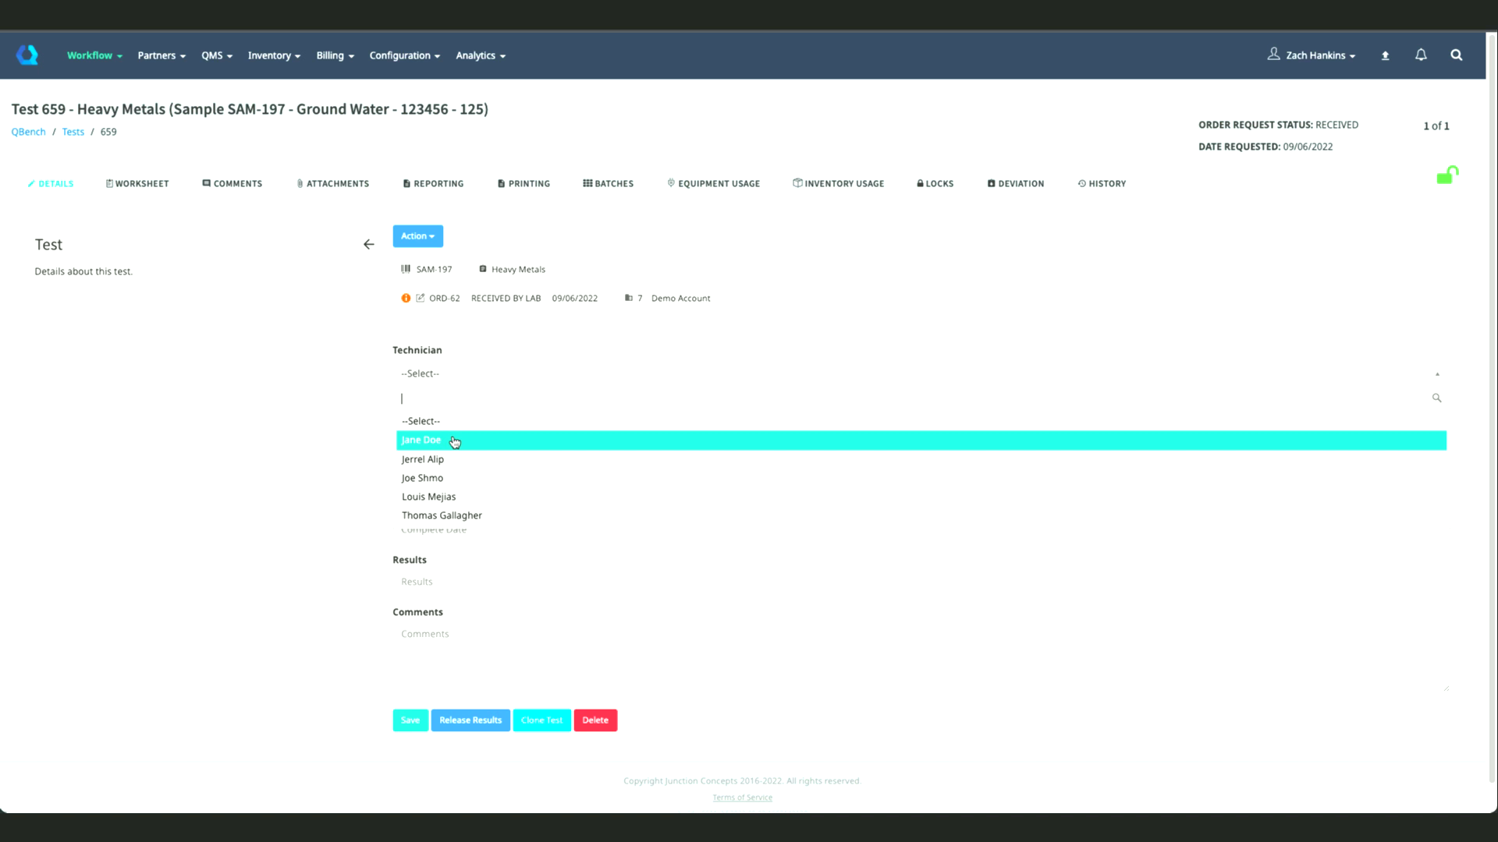
Task: Expand the Action dropdown button
Action: 417,236
